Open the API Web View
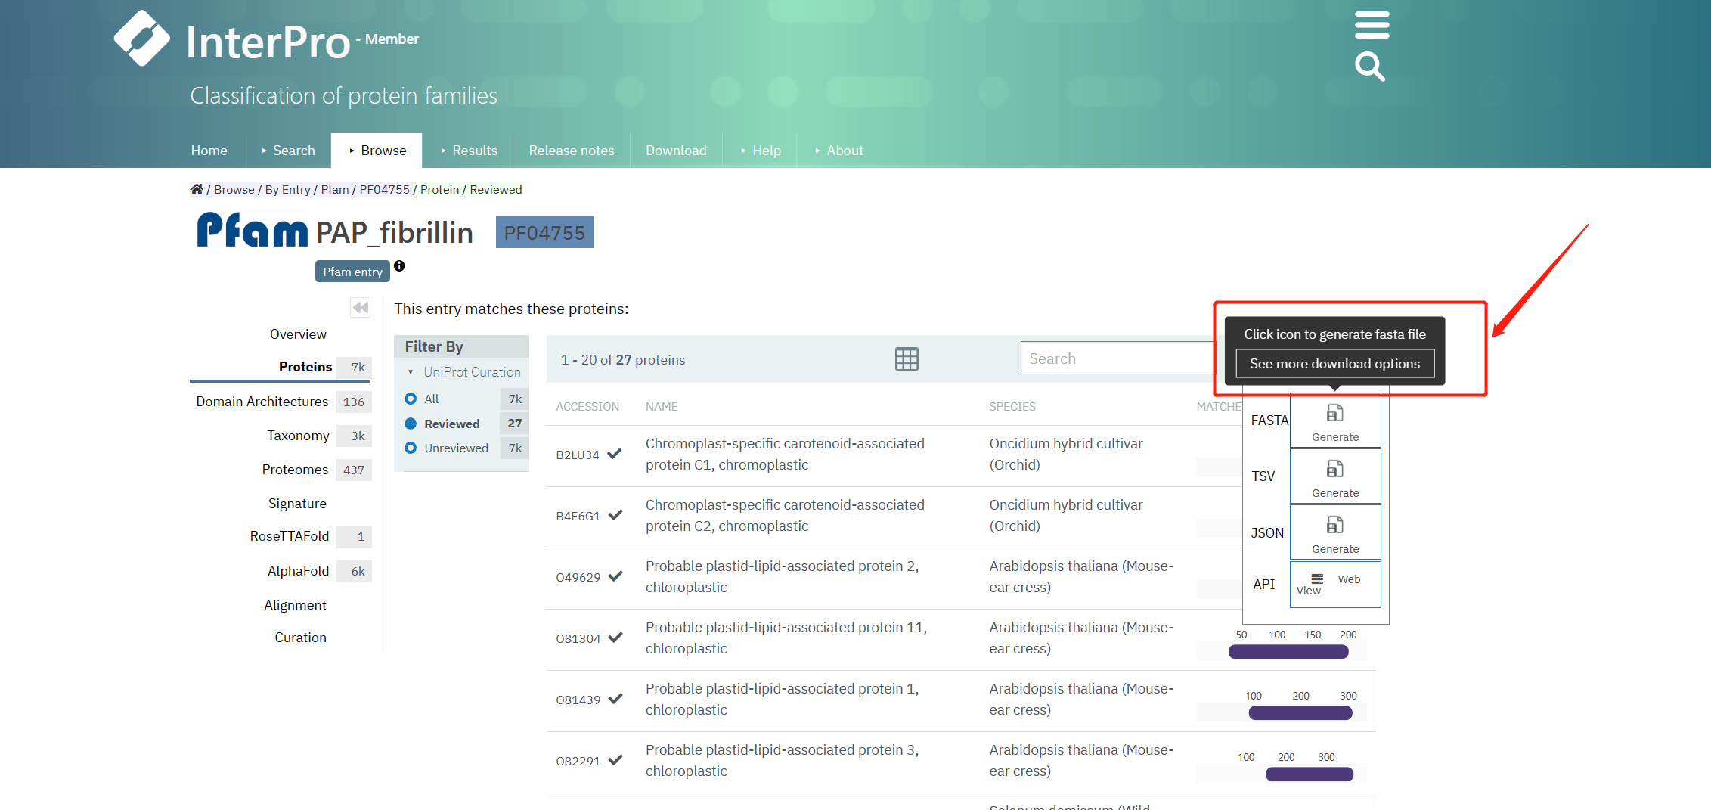Viewport: 1711px width, 810px height. pos(1335,585)
